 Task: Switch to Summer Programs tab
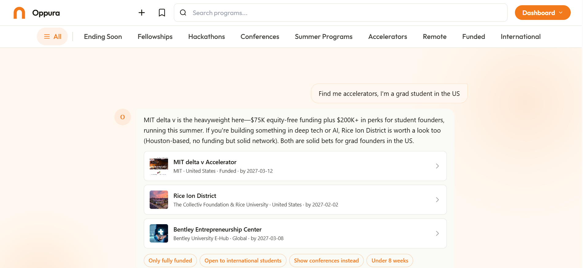pos(324,37)
